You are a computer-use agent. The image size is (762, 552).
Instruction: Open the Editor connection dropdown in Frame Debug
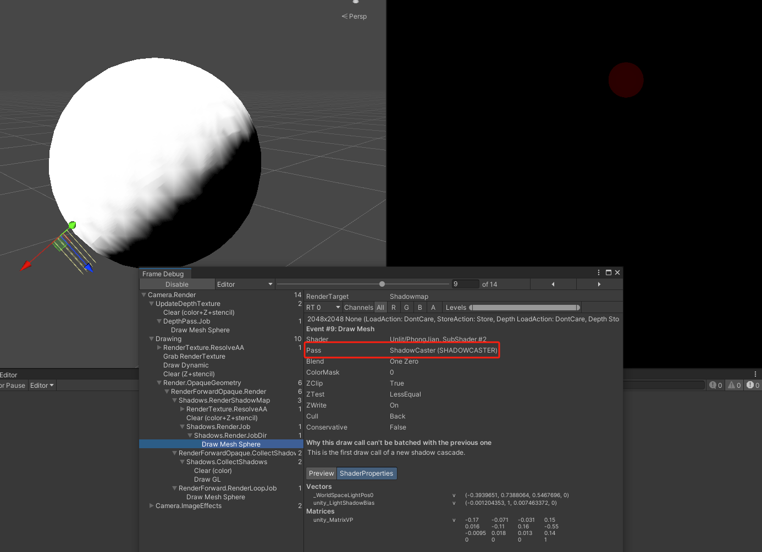coord(245,284)
